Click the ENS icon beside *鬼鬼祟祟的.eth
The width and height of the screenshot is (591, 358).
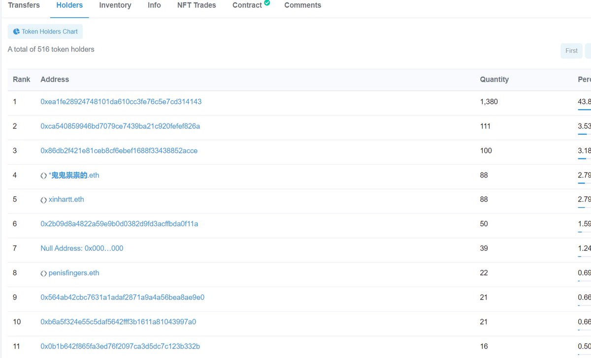(44, 176)
